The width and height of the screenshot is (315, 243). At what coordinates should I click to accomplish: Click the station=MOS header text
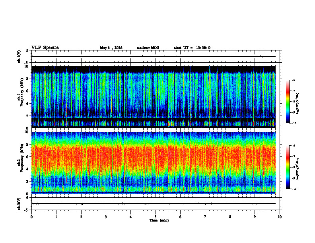(x=148, y=48)
